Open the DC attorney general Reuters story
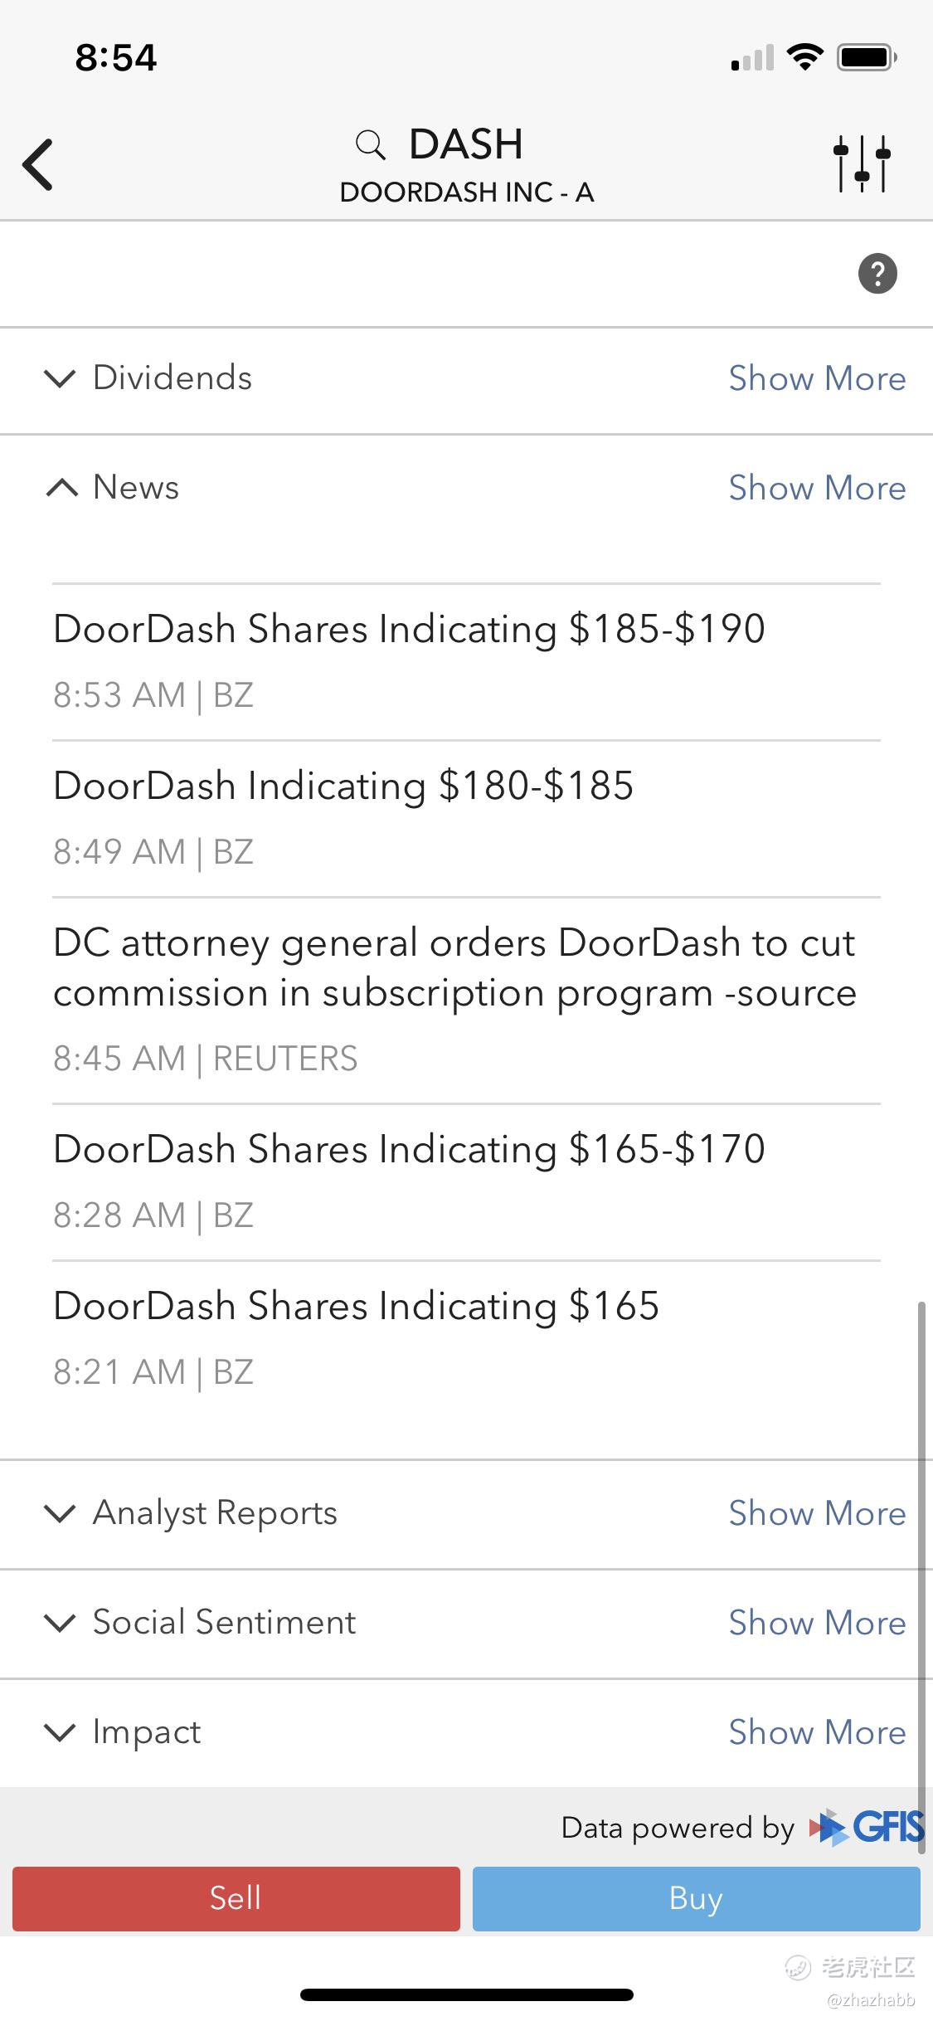Viewport: 933px width, 2021px height. click(x=454, y=968)
